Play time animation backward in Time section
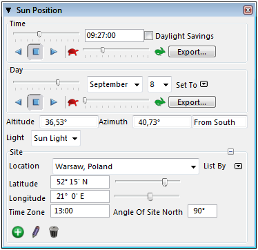Image resolution: width=258 pixels, height=250 pixels. tap(19, 52)
